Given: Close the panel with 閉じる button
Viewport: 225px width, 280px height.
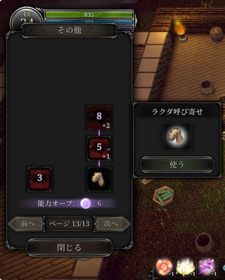Looking at the screenshot, I should point(69,248).
